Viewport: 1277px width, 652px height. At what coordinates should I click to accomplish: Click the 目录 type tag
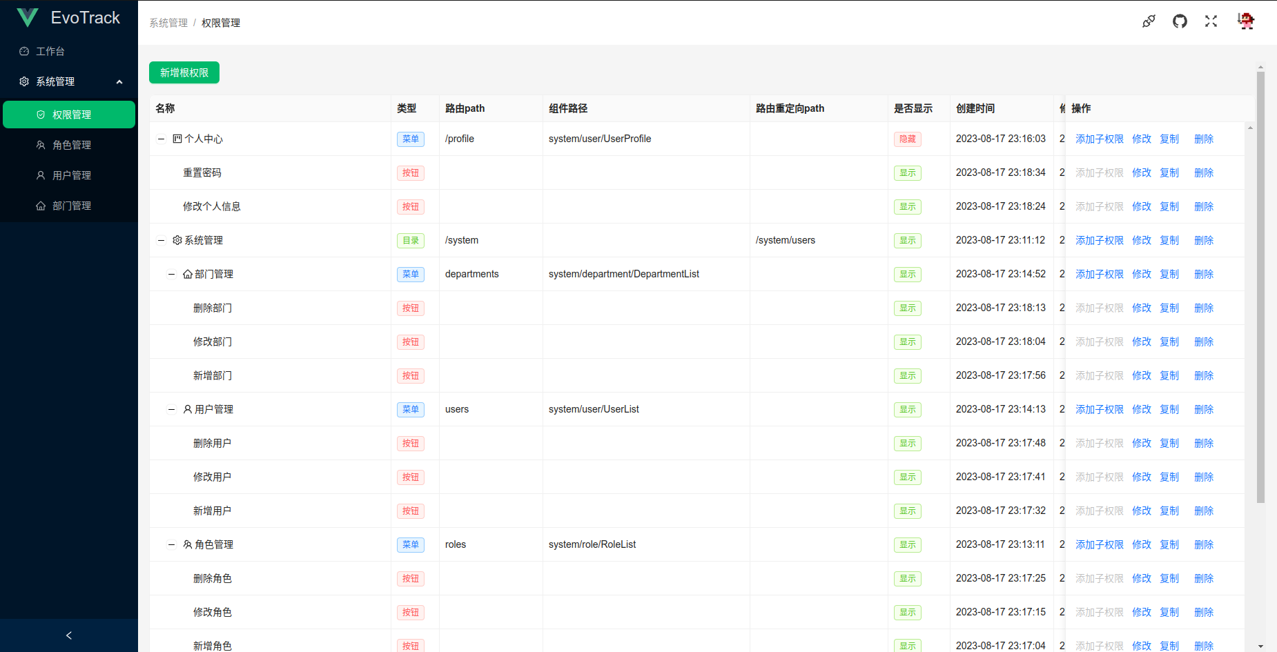coord(410,240)
